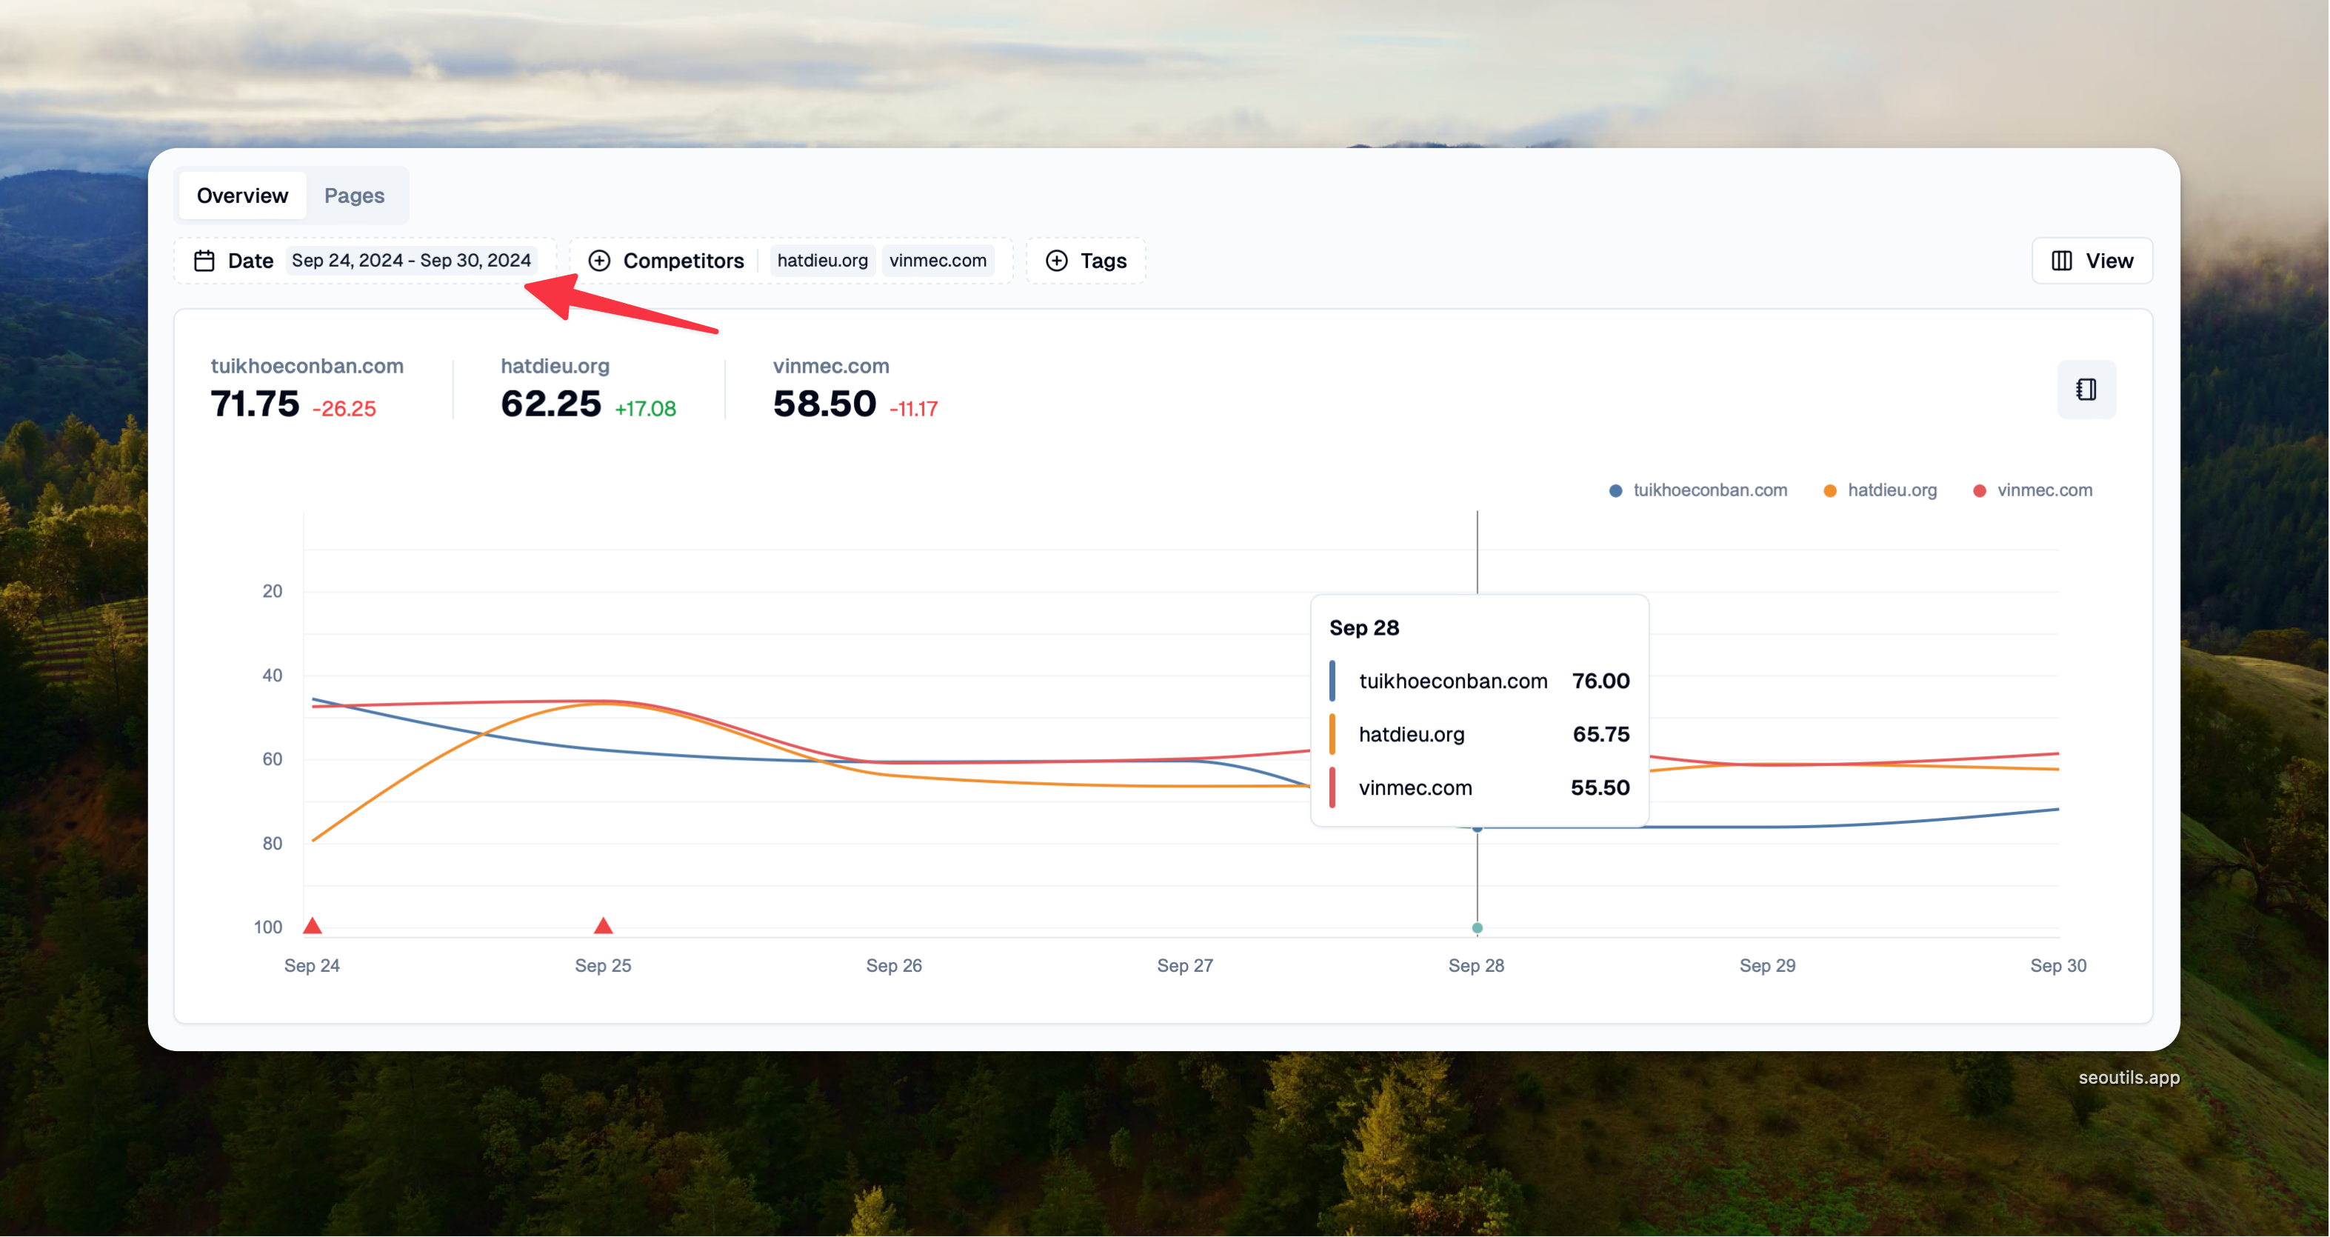This screenshot has height=1237, width=2330.
Task: Toggle tuikhoeconban.com series in chart legend
Action: point(1709,490)
